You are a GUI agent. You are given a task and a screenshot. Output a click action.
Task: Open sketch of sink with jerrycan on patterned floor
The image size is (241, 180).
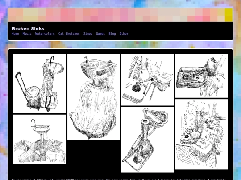coord(201,134)
